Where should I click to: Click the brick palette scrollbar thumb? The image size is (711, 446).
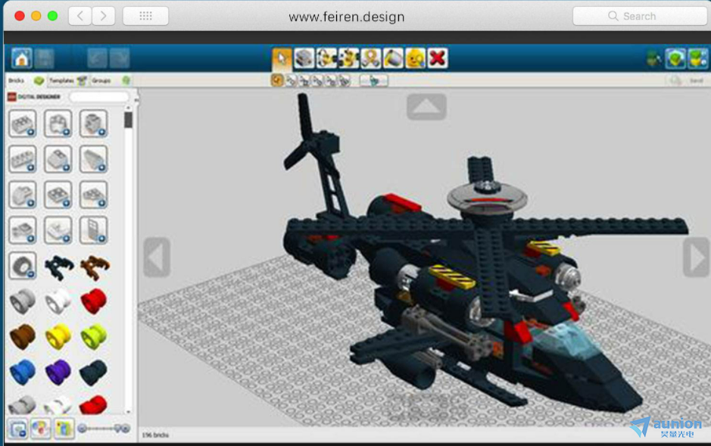128,120
